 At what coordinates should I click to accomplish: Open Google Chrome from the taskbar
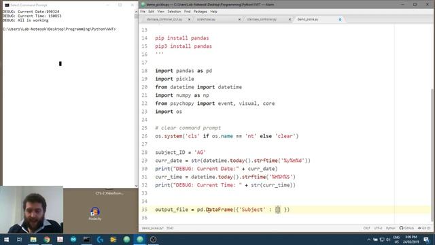pos(47,239)
